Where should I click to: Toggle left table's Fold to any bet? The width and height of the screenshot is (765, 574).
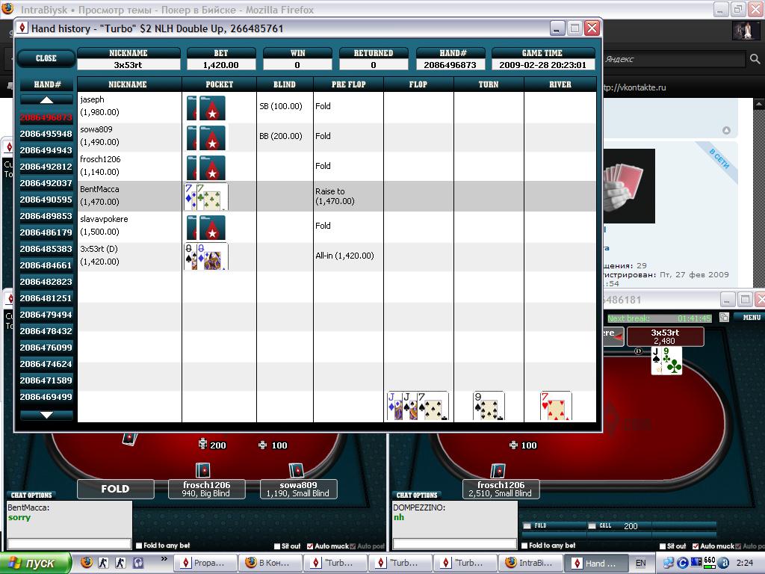139,546
